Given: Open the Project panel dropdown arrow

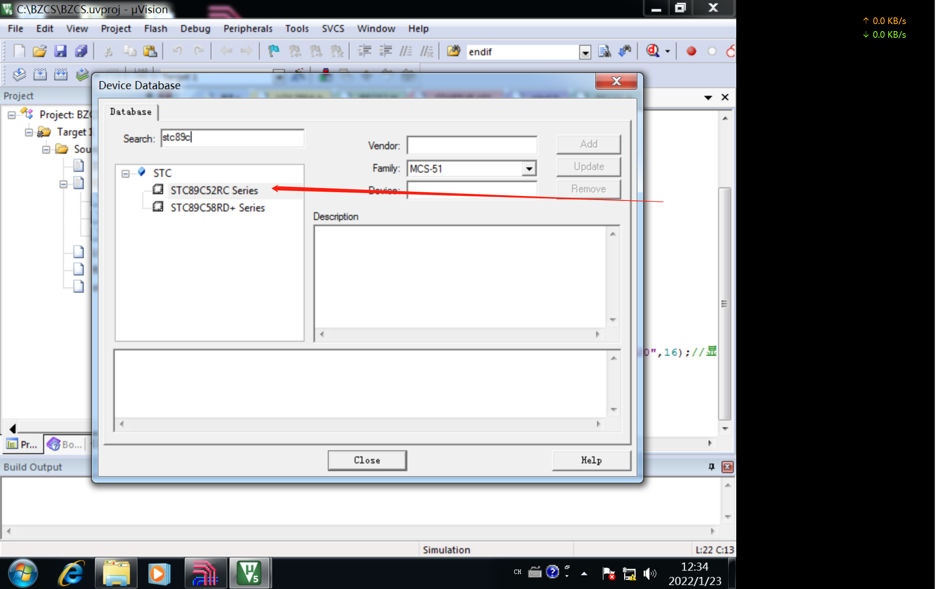Looking at the screenshot, I should click(x=708, y=98).
